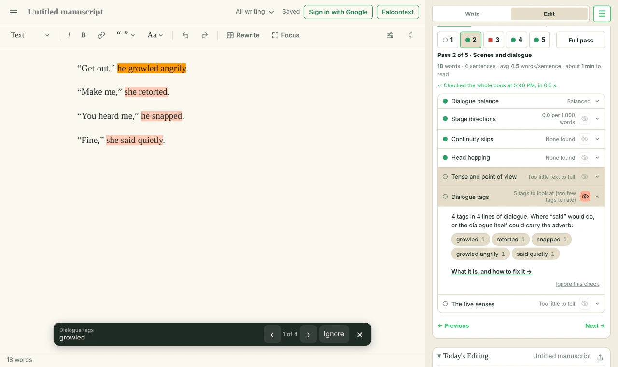Select pass 3
Screen dimensions: 618x367
[493, 40]
